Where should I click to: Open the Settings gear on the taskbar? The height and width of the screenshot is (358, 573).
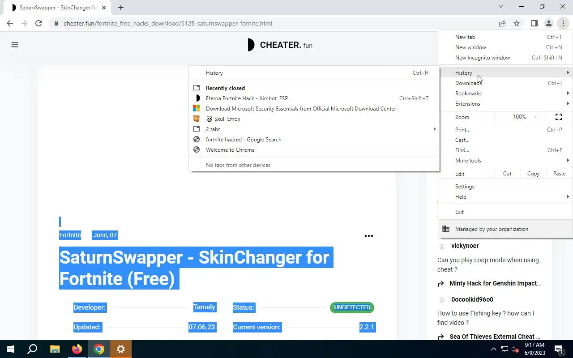point(121,349)
